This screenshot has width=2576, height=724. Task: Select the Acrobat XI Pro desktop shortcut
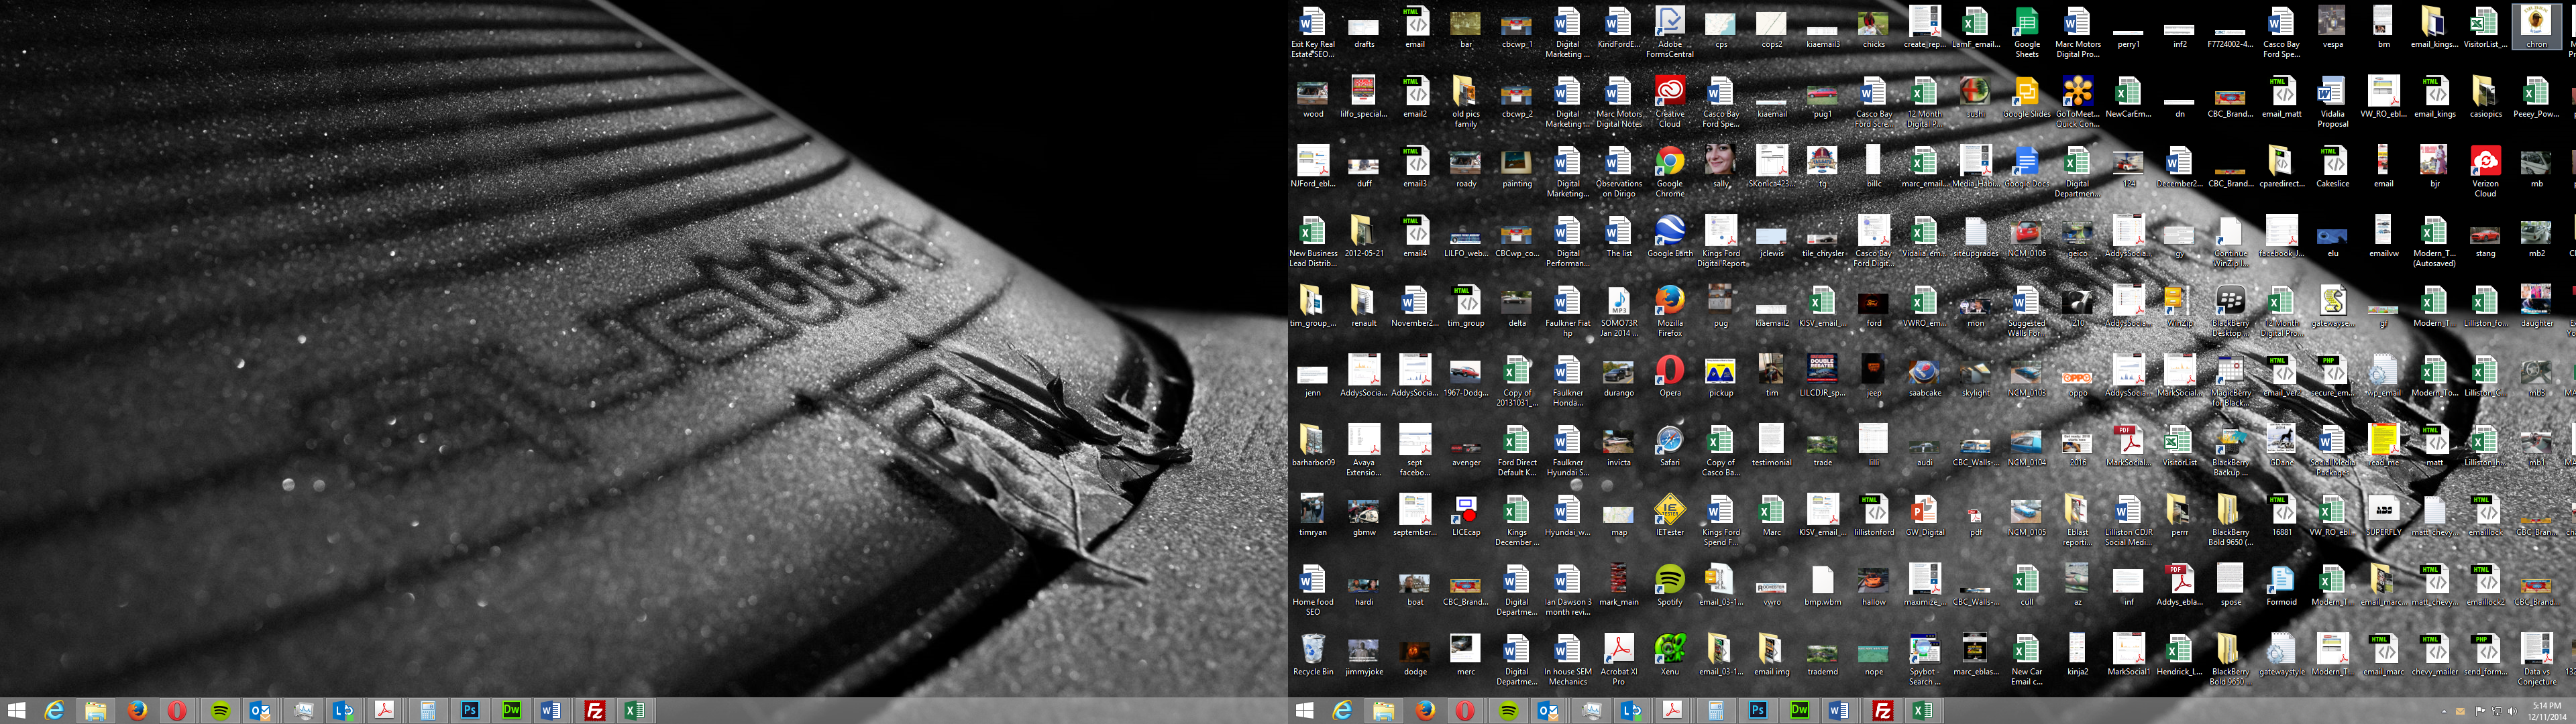pyautogui.click(x=1618, y=660)
